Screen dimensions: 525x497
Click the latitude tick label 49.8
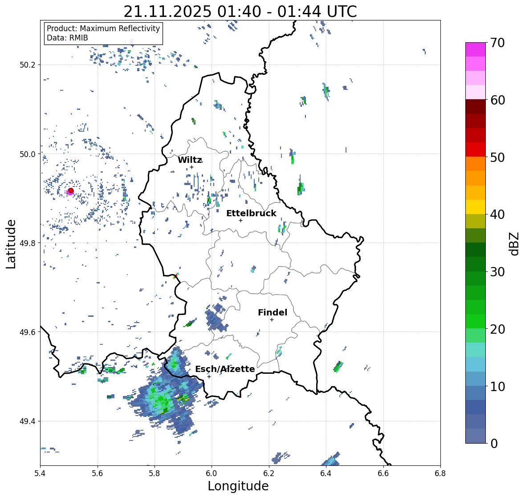[x=28, y=243]
